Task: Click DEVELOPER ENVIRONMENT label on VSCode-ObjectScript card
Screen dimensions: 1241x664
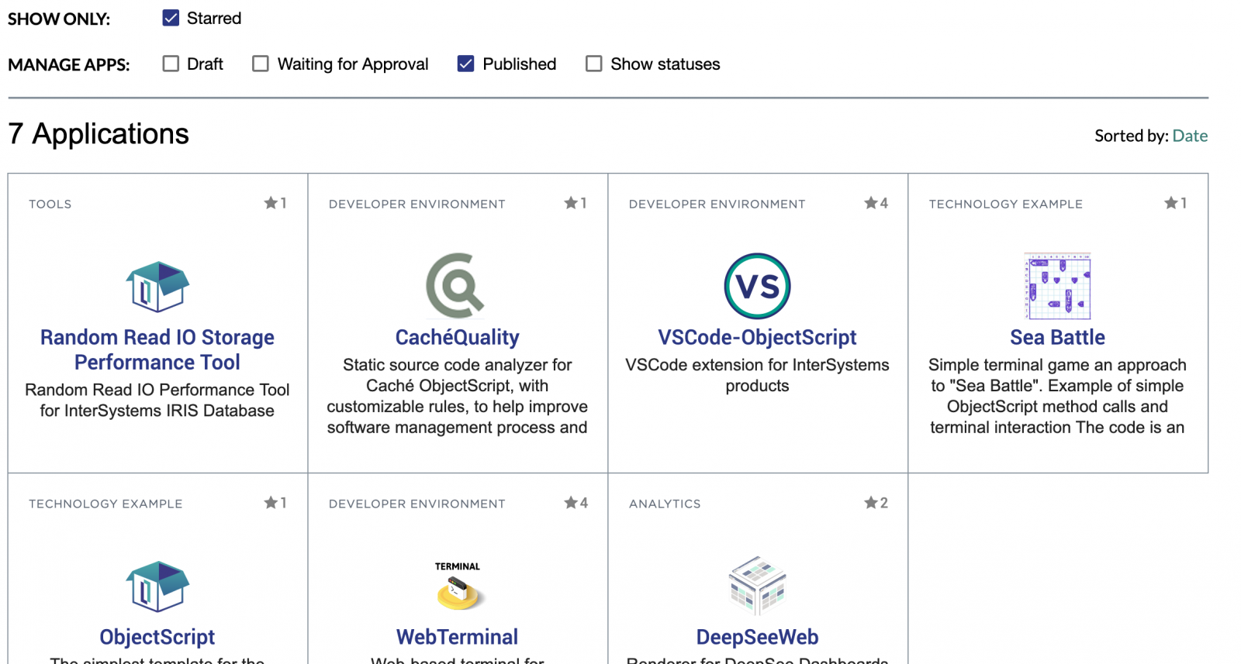Action: pyautogui.click(x=717, y=204)
